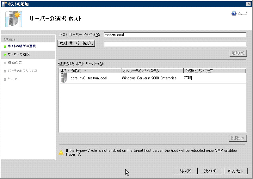253x179 pixels.
Task: Click inside ホスト サーバー ドメイン field
Action: [175, 35]
